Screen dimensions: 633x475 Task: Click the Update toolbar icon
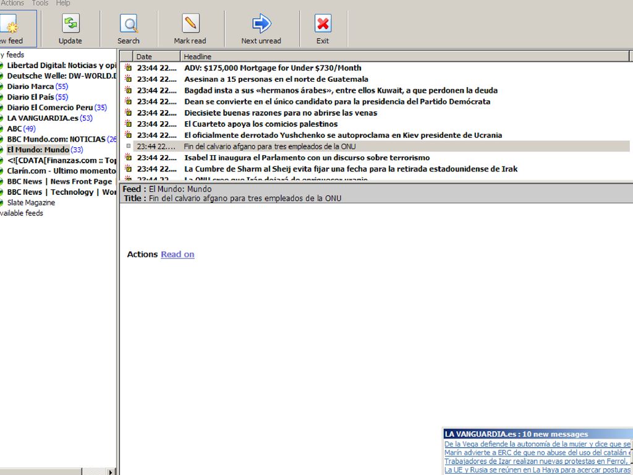point(70,23)
